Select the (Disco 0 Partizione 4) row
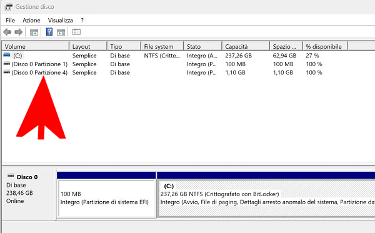Screen dimensions: 375x233 [x=174, y=72]
